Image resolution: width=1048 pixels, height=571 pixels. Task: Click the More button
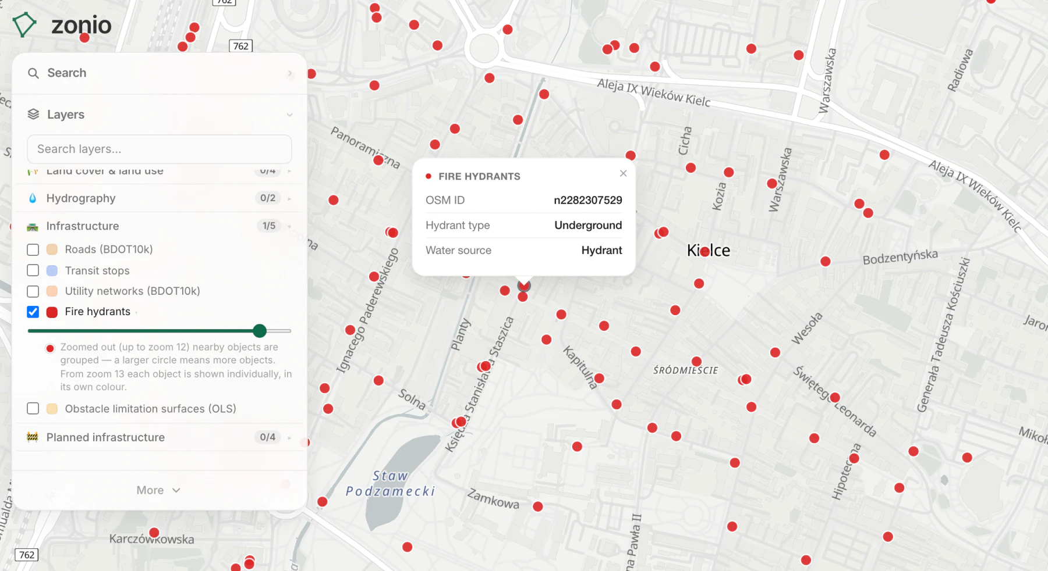click(158, 490)
